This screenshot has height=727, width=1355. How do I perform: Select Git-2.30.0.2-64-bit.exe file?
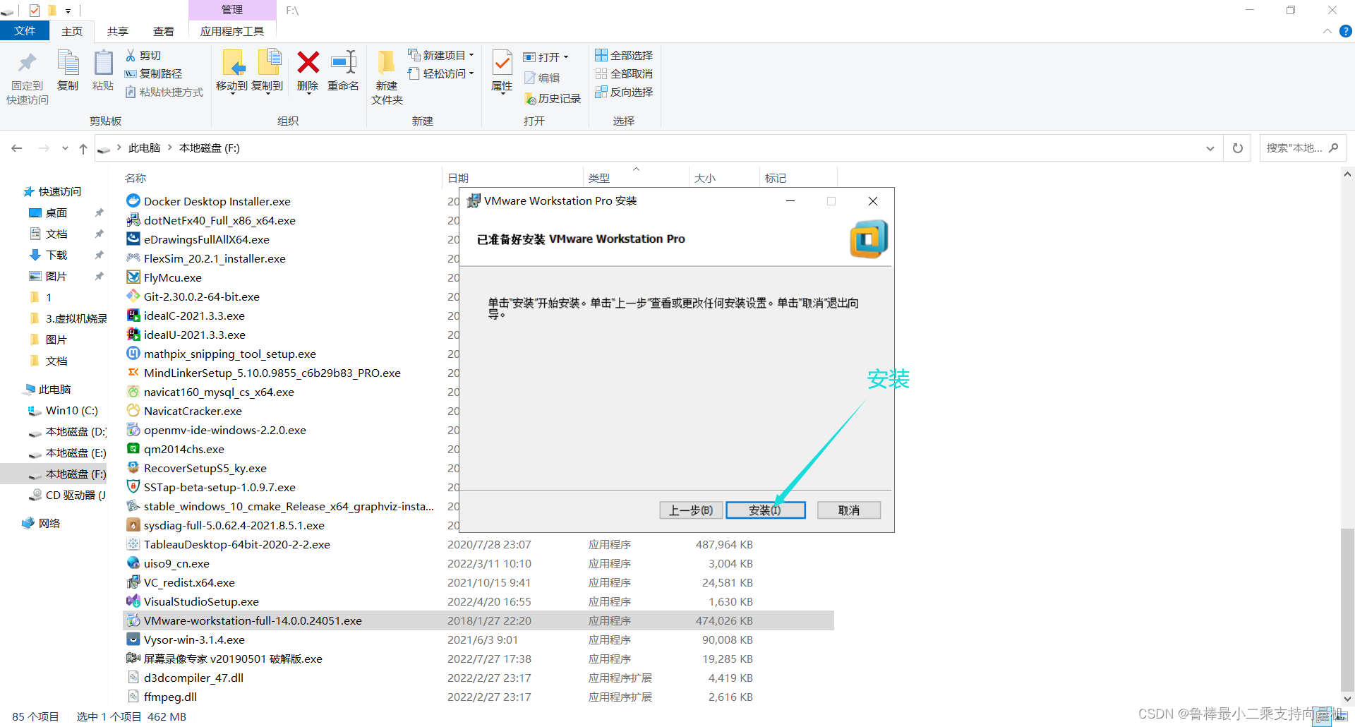pos(202,297)
